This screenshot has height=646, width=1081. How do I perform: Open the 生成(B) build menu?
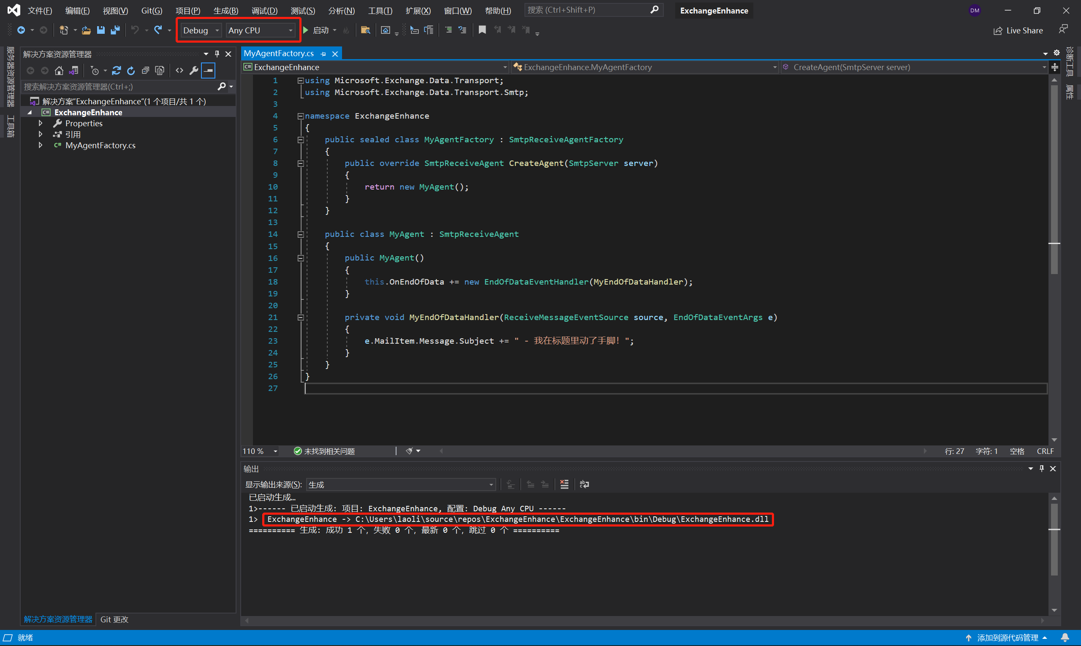tap(225, 11)
